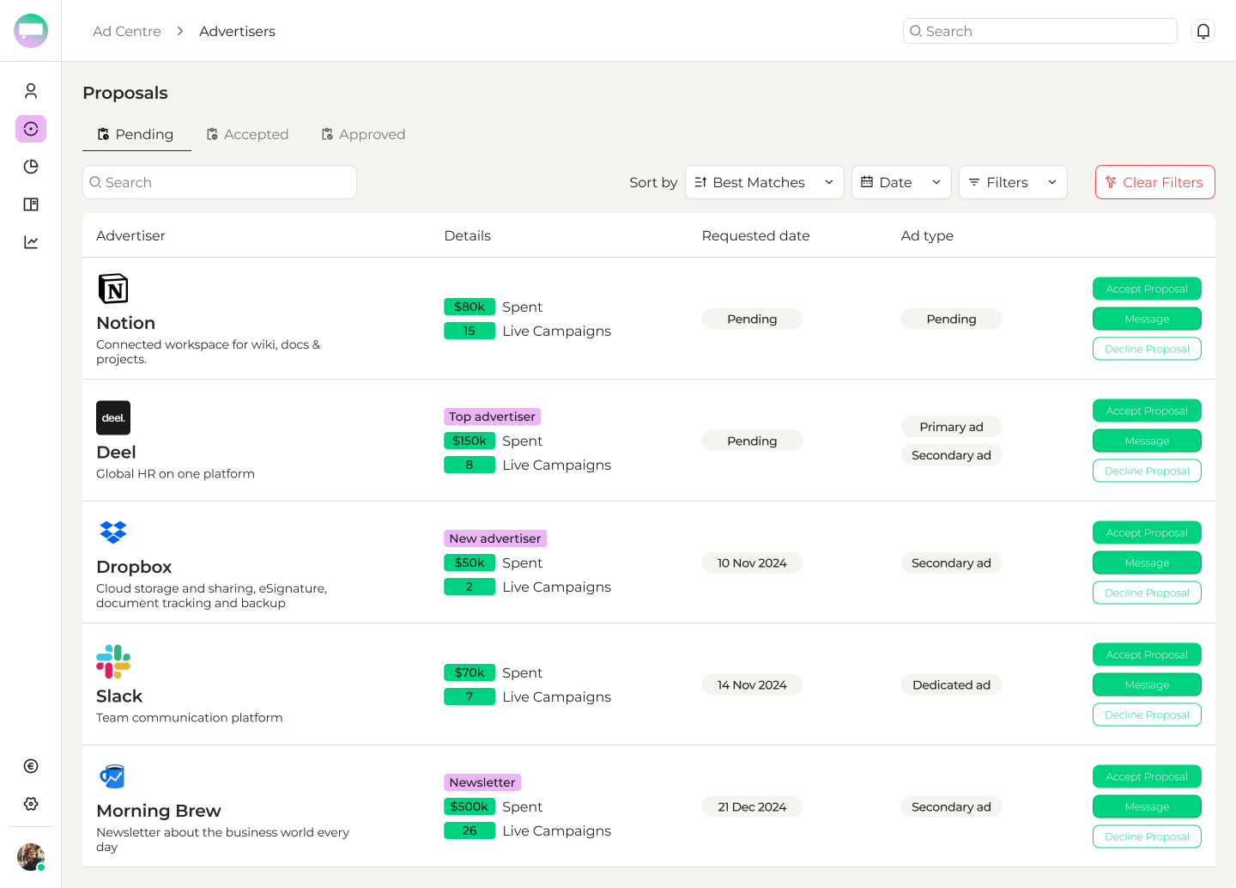Click the $80k spent badge for Notion

(470, 307)
